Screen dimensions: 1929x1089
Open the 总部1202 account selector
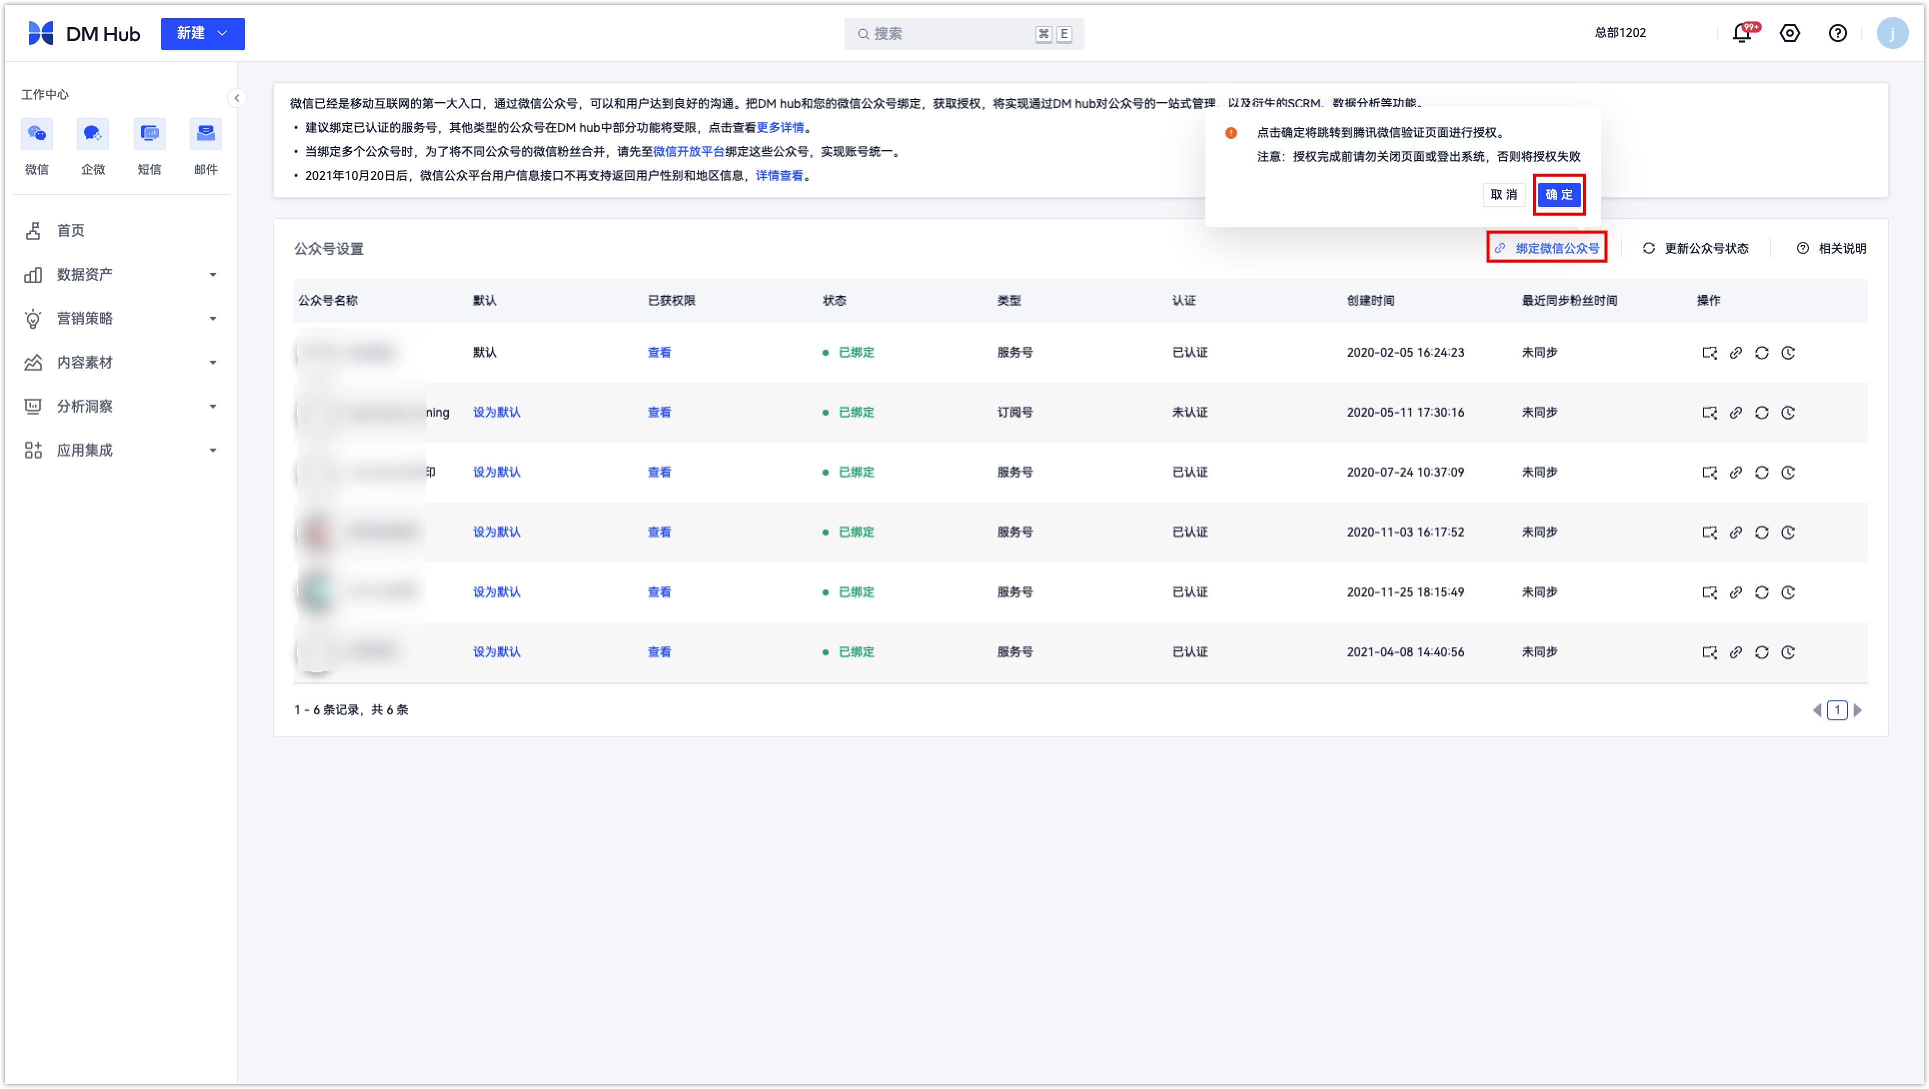[1621, 33]
